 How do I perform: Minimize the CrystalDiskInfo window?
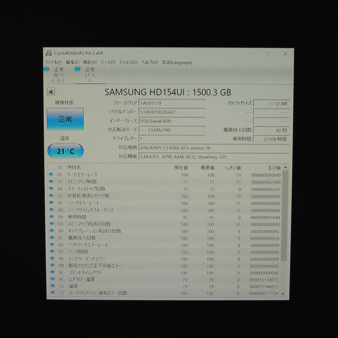[251, 53]
